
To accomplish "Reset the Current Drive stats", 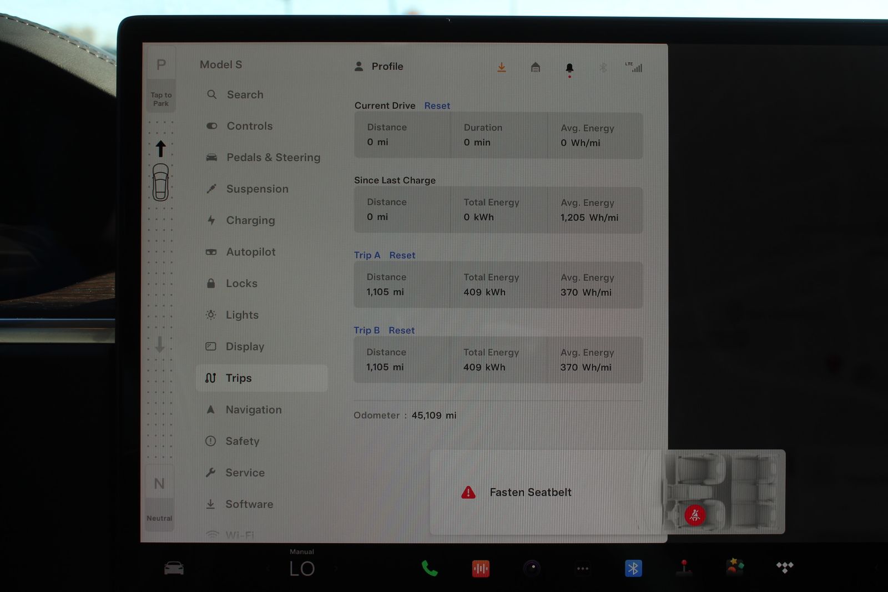I will (x=437, y=105).
